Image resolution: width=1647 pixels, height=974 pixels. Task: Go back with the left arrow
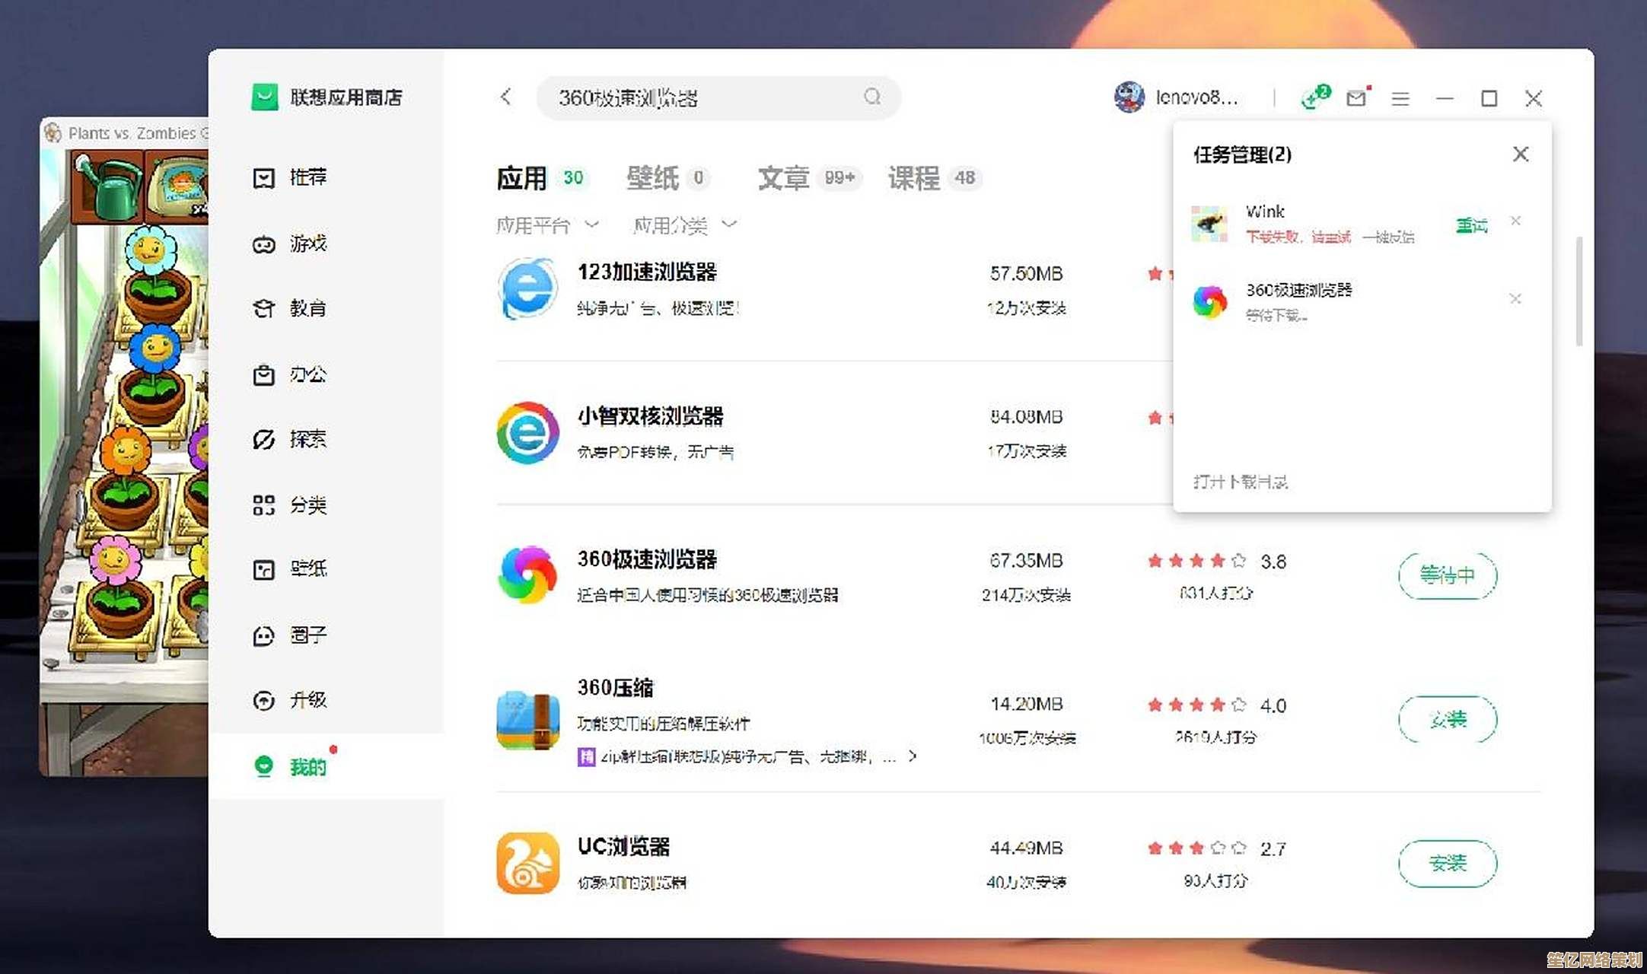point(506,97)
